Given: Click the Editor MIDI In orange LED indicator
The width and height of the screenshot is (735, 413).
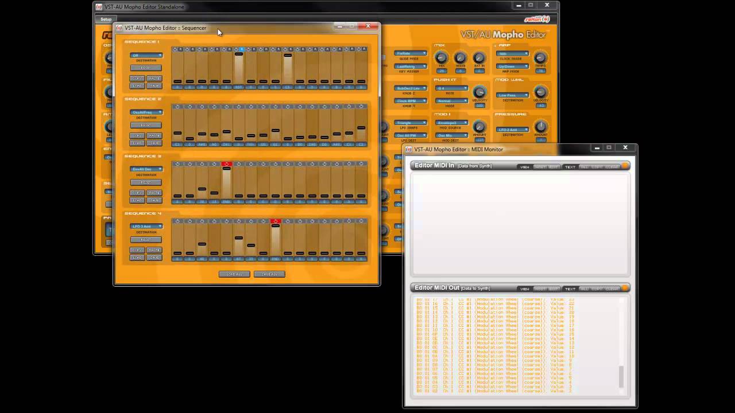Looking at the screenshot, I should pyautogui.click(x=625, y=166).
